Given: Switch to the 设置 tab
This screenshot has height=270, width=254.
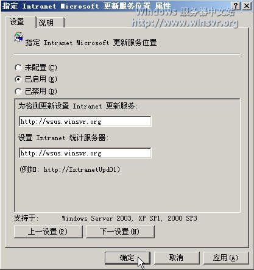Looking at the screenshot, I should tap(17, 22).
